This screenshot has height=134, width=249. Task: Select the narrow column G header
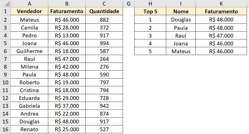(x=129, y=4)
